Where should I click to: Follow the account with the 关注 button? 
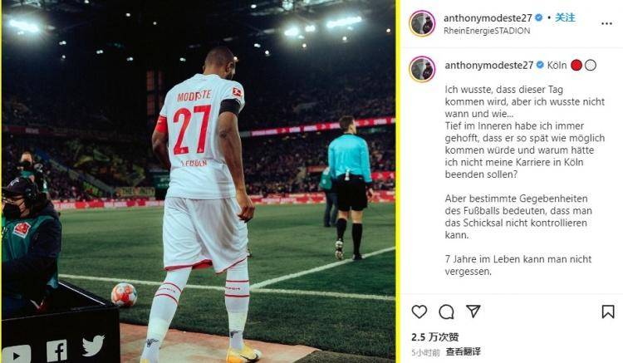click(565, 17)
